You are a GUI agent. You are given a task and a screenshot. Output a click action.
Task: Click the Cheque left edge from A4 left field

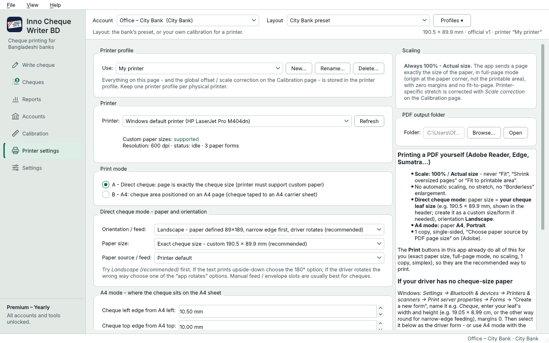coord(277,311)
